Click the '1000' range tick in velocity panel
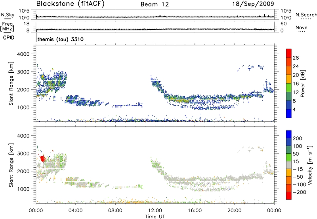This screenshot has height=219, width=317. coord(23,189)
